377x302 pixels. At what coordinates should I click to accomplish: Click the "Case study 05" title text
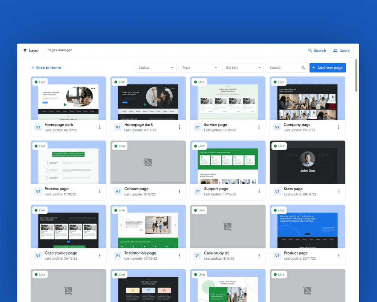point(217,253)
